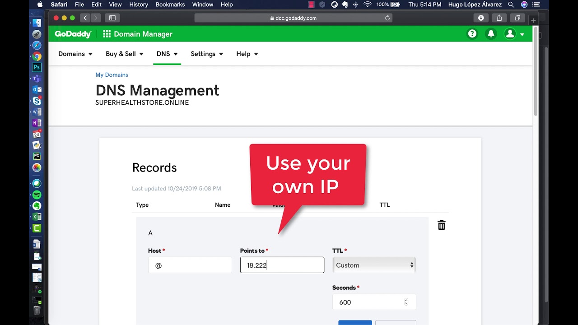
Task: Adjust the Seconds stepper arrows
Action: tap(406, 302)
